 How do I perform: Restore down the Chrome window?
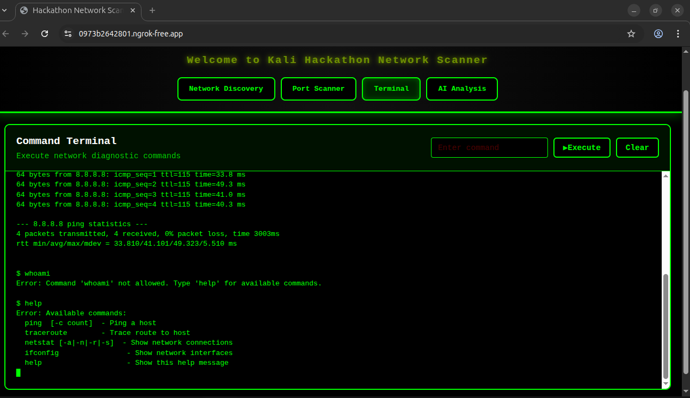pyautogui.click(x=656, y=10)
